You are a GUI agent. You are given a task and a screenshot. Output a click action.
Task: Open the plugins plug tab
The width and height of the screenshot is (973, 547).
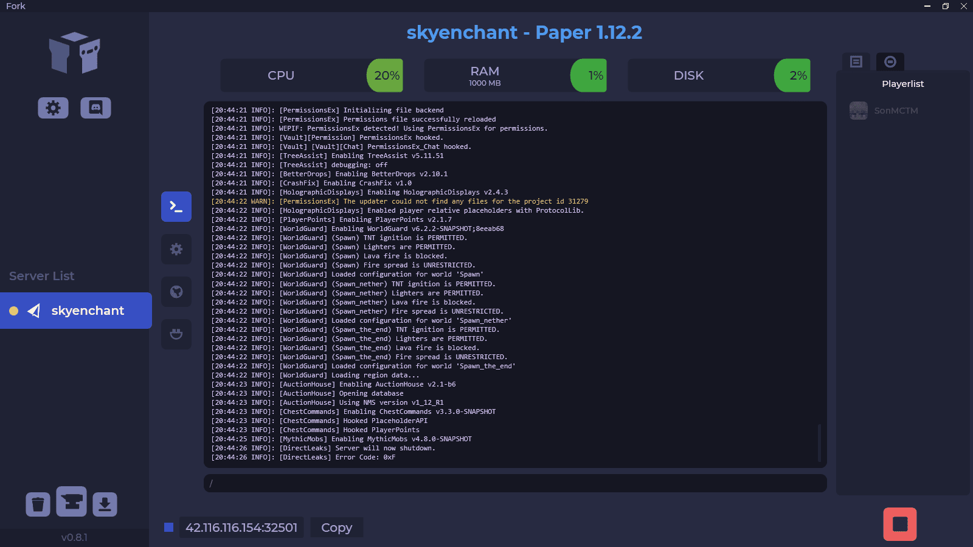176,334
